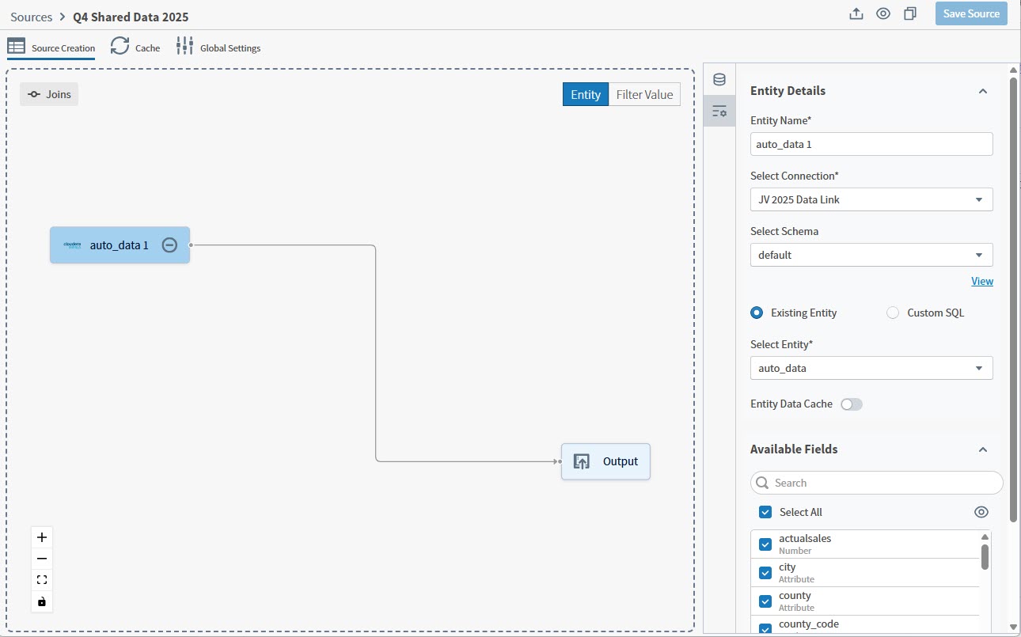Fit the canvas view to screen
The image size is (1021, 637).
[x=42, y=580]
